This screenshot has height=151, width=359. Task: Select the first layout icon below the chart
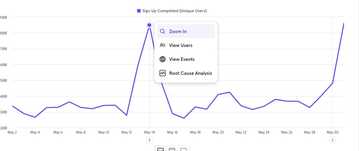pyautogui.click(x=161, y=149)
